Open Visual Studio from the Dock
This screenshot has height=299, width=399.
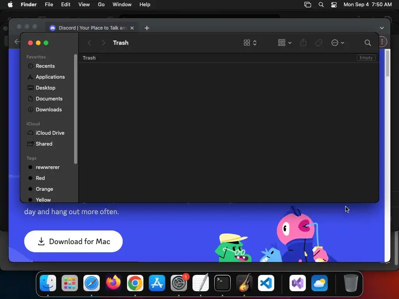click(298, 283)
